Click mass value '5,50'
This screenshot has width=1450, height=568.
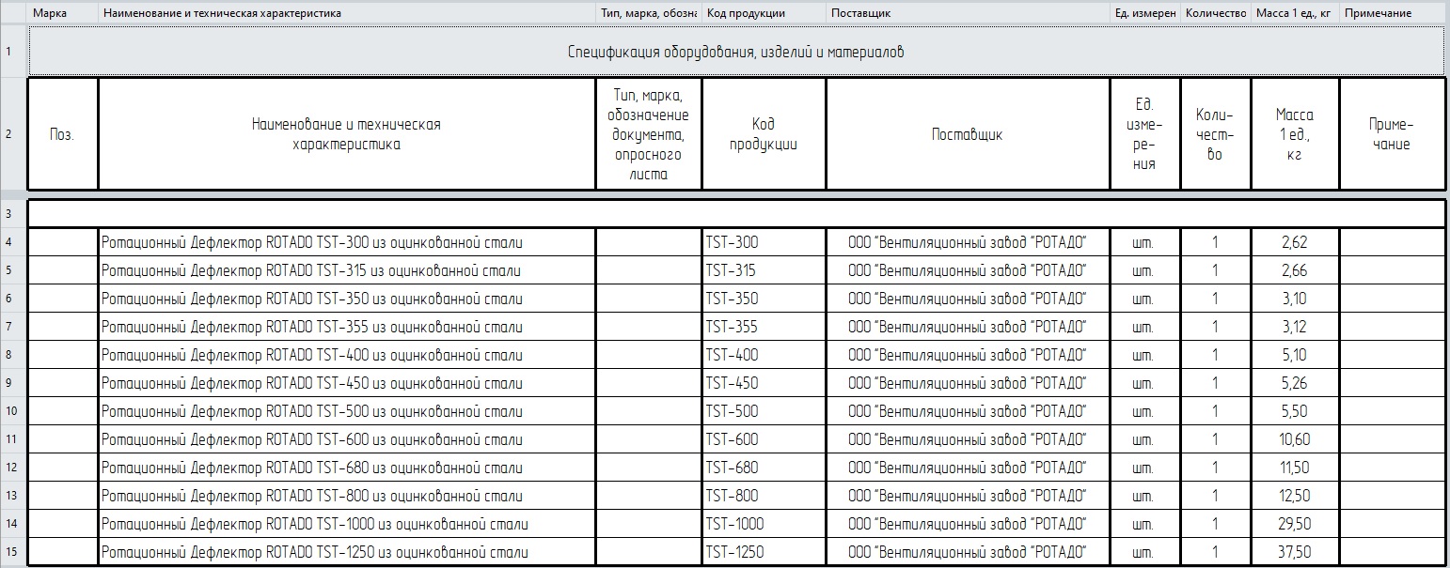coord(1295,411)
